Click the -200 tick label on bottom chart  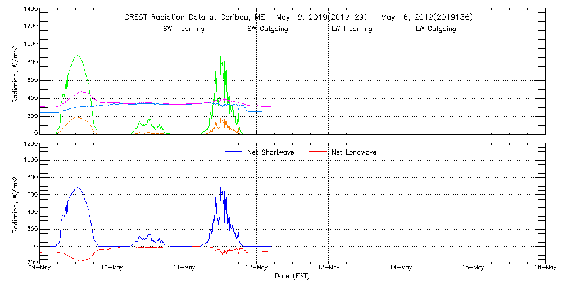coord(30,262)
